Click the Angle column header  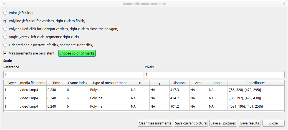[218, 83]
